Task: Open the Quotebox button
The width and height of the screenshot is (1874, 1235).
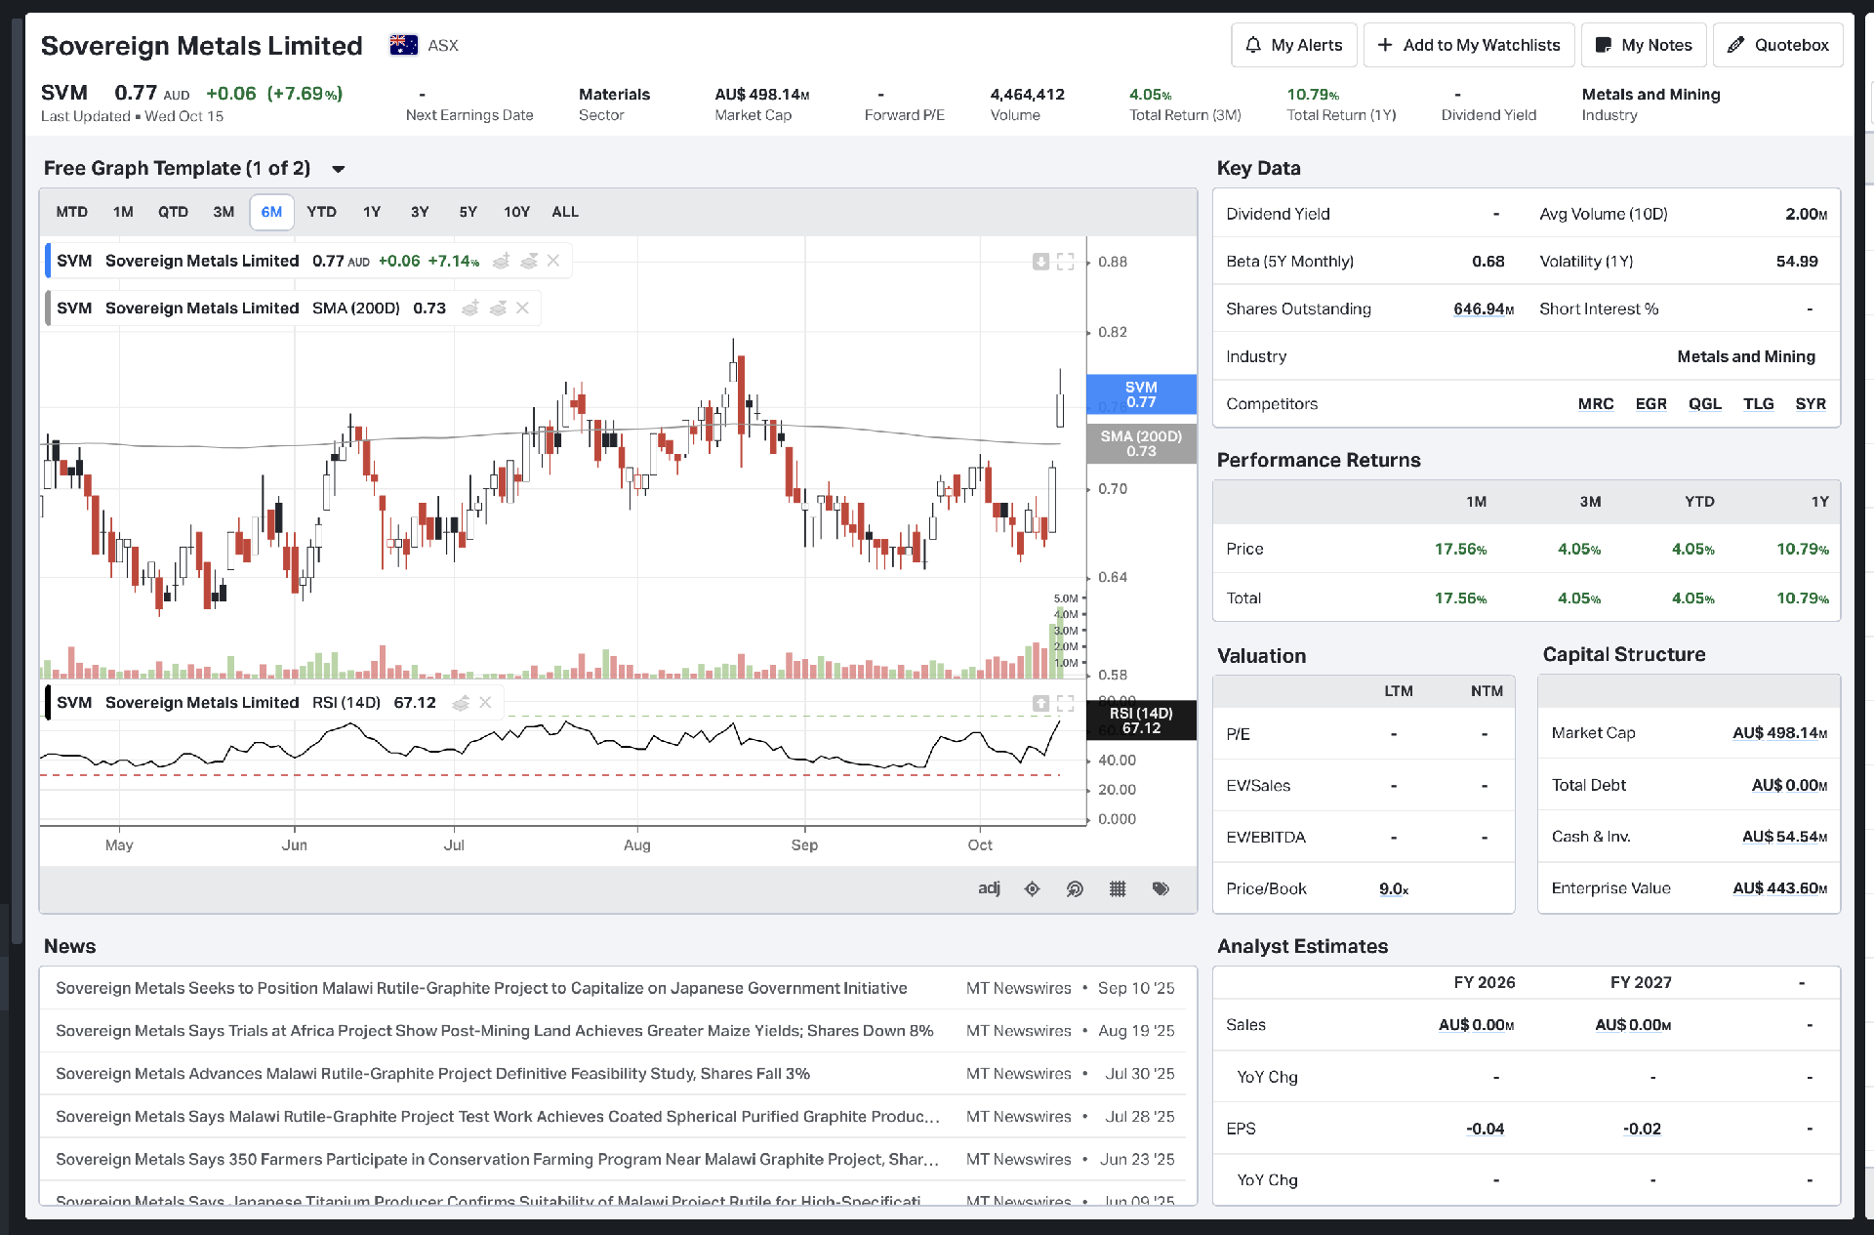Action: (x=1777, y=45)
